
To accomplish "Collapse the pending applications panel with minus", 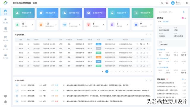I will [147, 35].
